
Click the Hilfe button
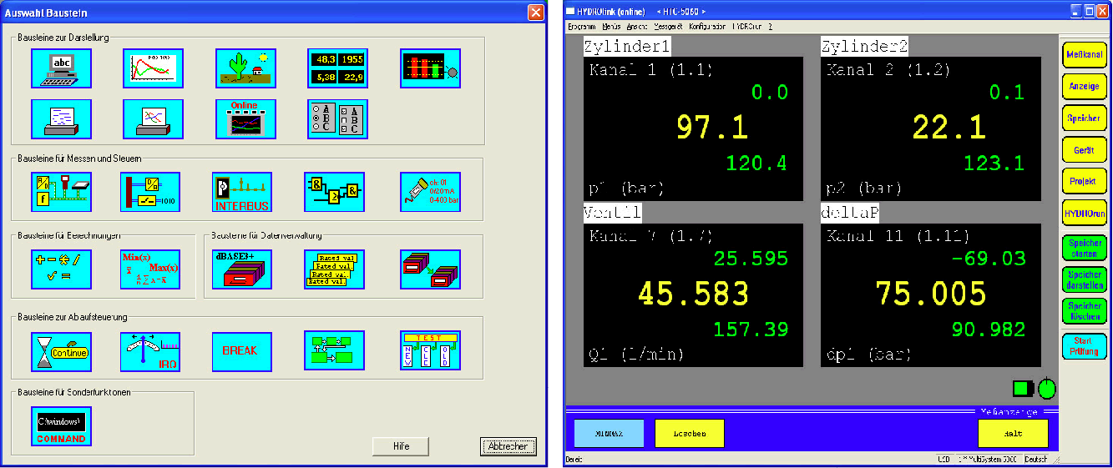tap(401, 446)
